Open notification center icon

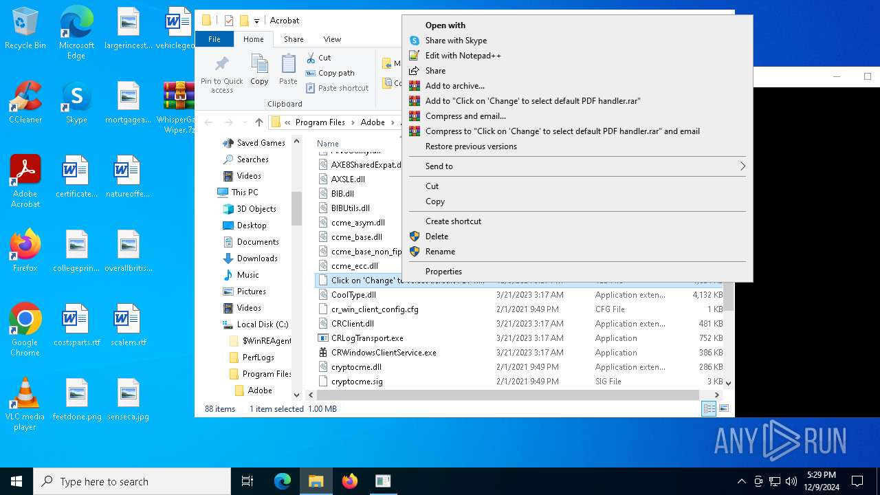pos(857,481)
